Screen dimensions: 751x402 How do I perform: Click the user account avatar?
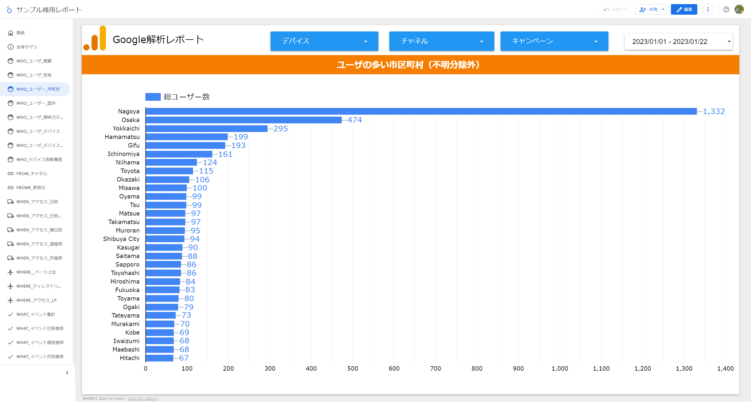click(x=739, y=9)
